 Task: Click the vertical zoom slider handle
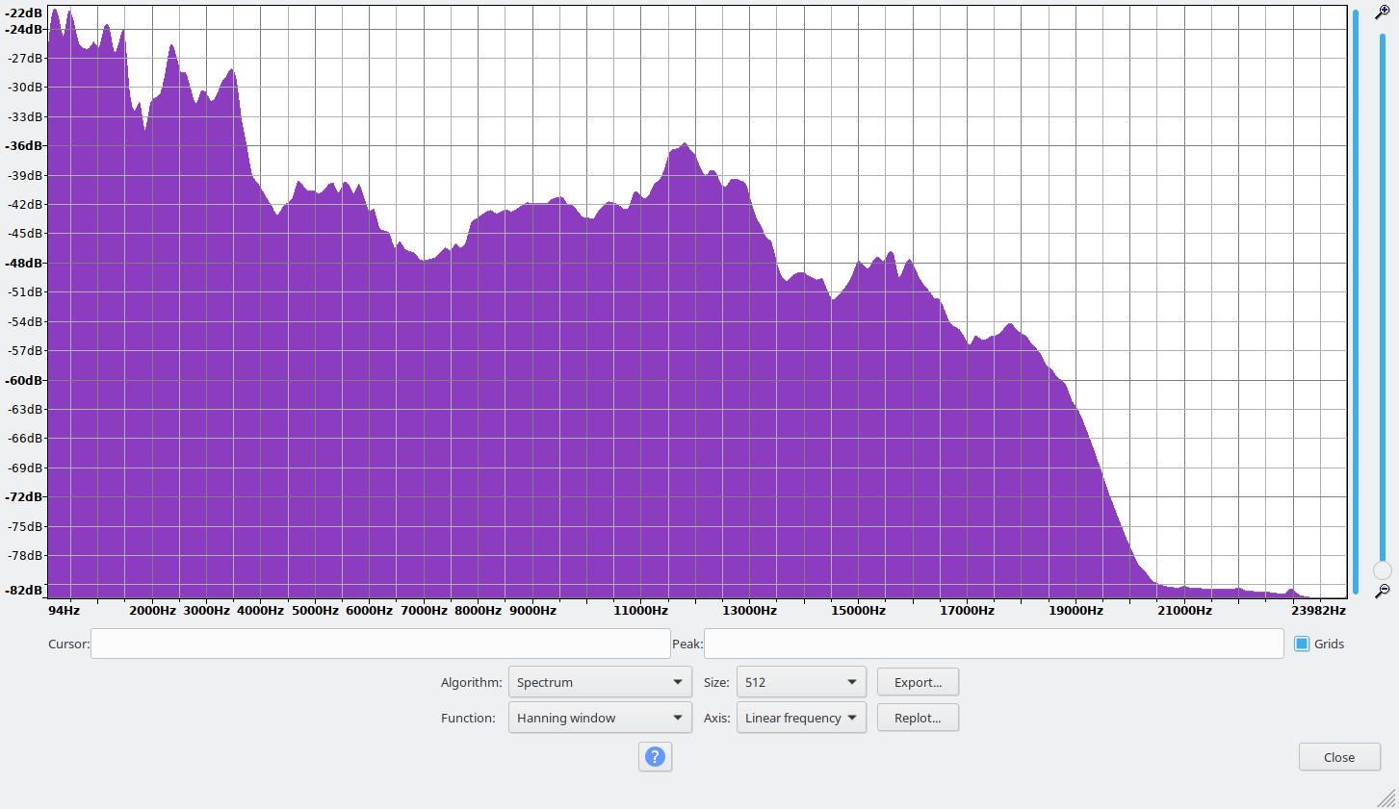click(1383, 570)
